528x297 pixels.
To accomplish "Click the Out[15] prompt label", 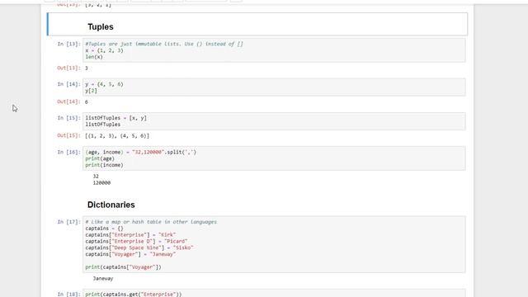I will click(68, 135).
